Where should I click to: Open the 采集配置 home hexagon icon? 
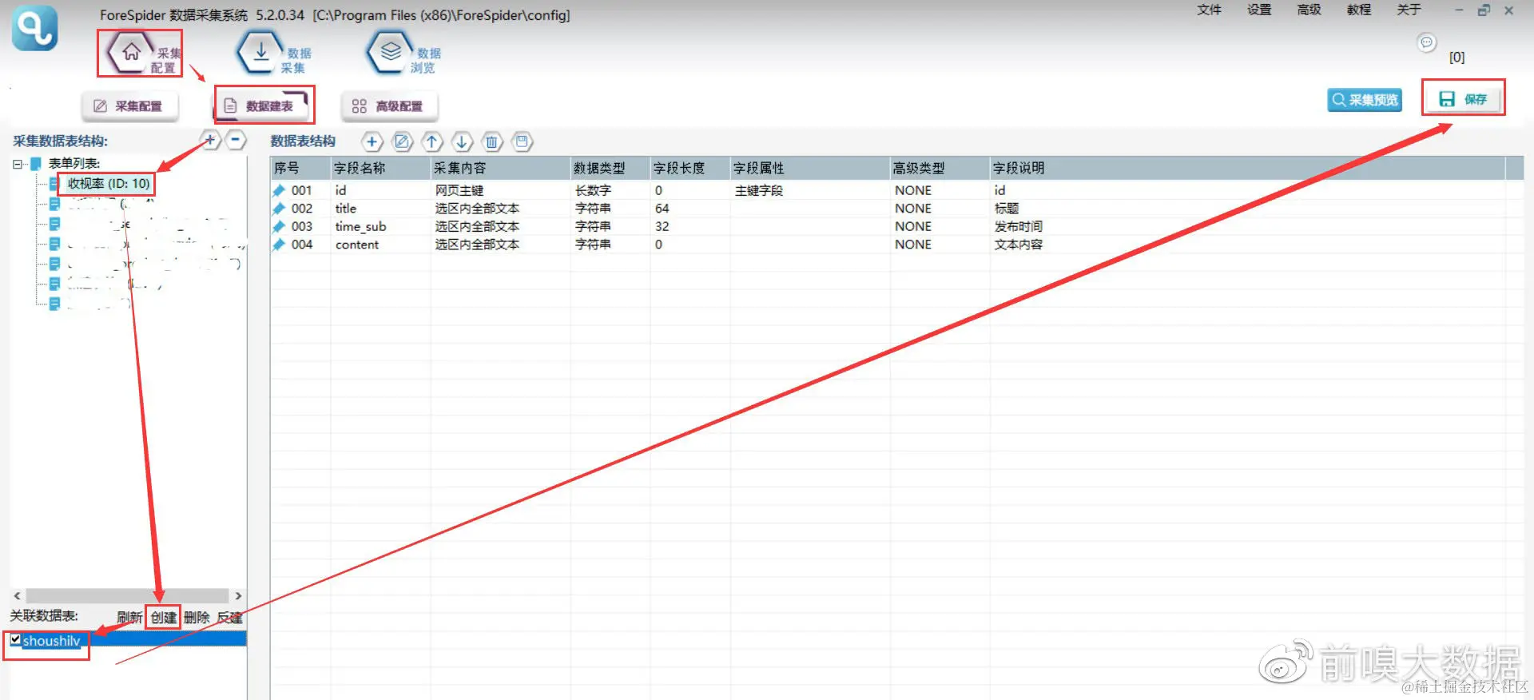click(132, 53)
